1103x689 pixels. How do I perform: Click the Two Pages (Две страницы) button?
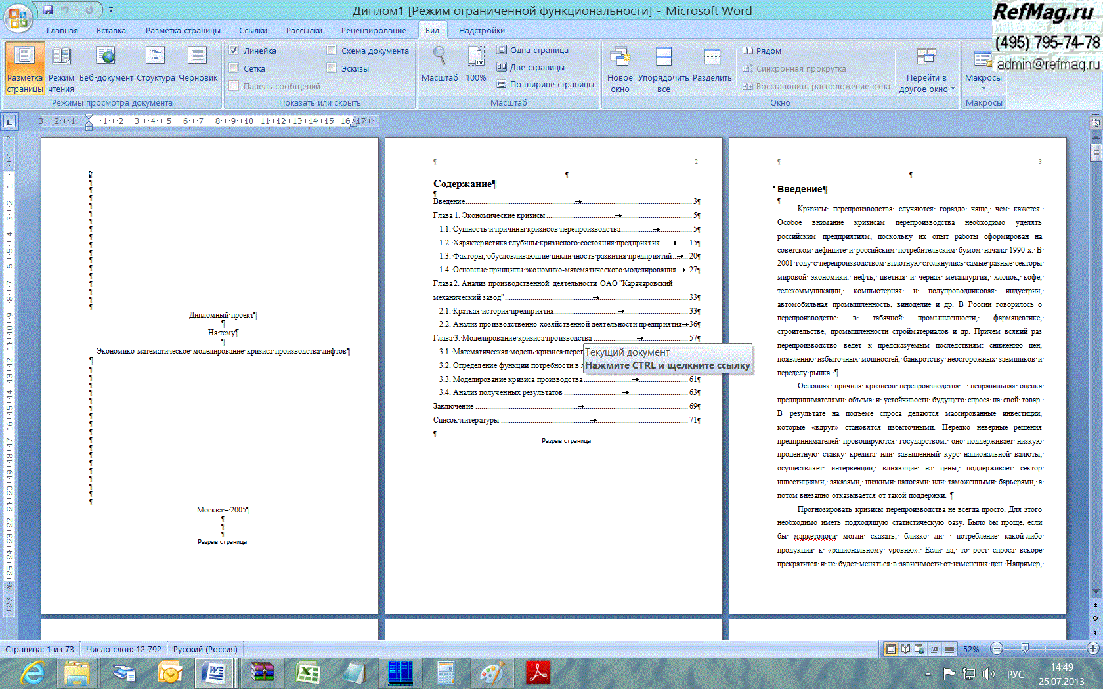coord(530,67)
